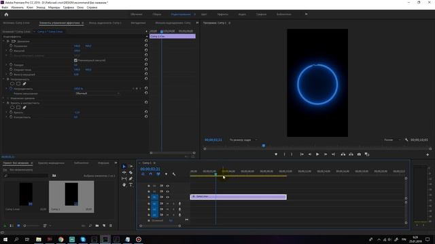The image size is (435, 244).
Task: Toggle track output eye on V3
Action: pos(167,186)
